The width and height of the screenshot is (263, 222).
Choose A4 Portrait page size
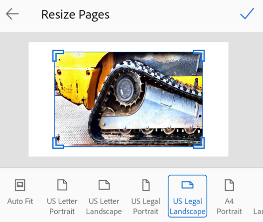point(229,197)
